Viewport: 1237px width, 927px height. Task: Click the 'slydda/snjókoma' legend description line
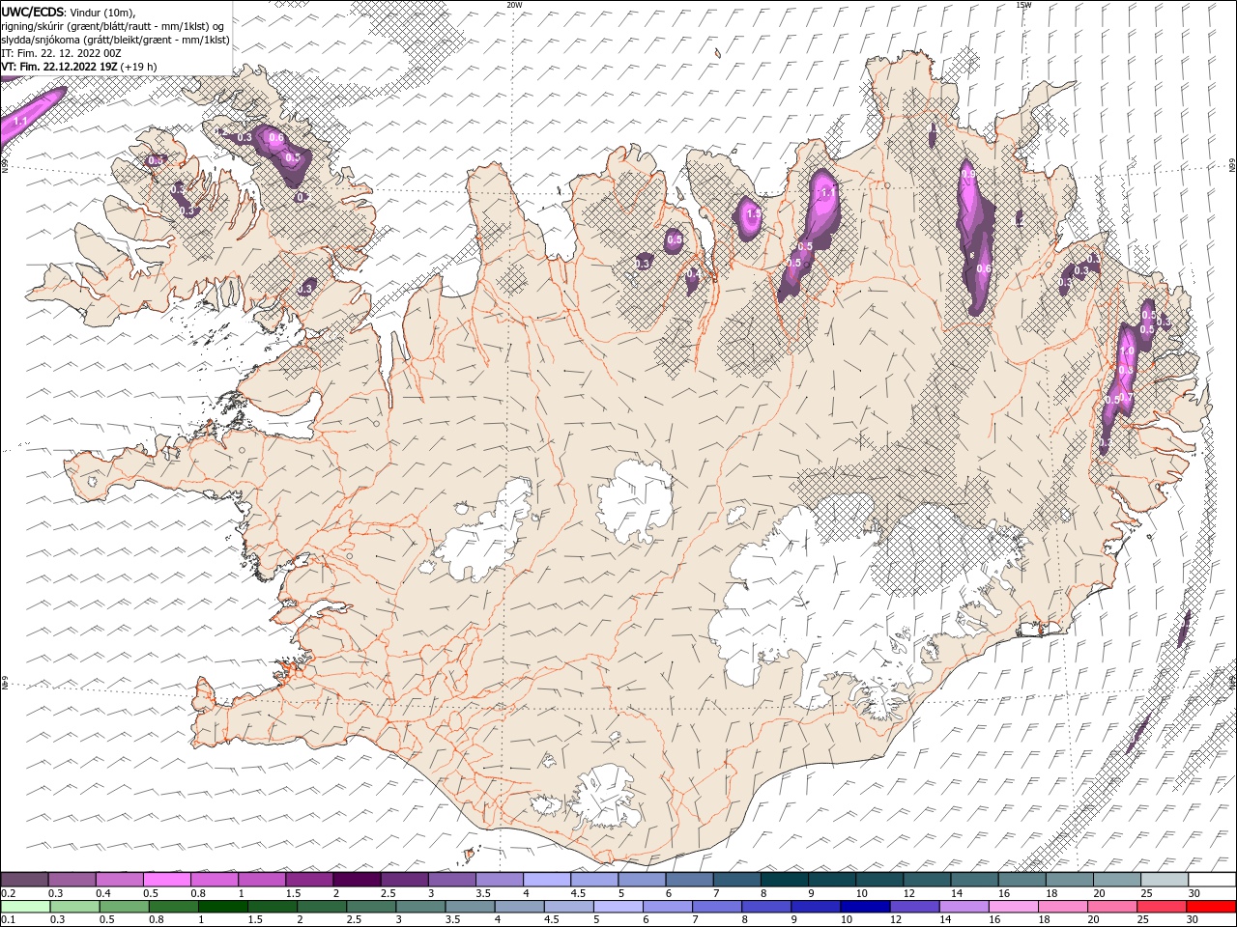tap(115, 40)
